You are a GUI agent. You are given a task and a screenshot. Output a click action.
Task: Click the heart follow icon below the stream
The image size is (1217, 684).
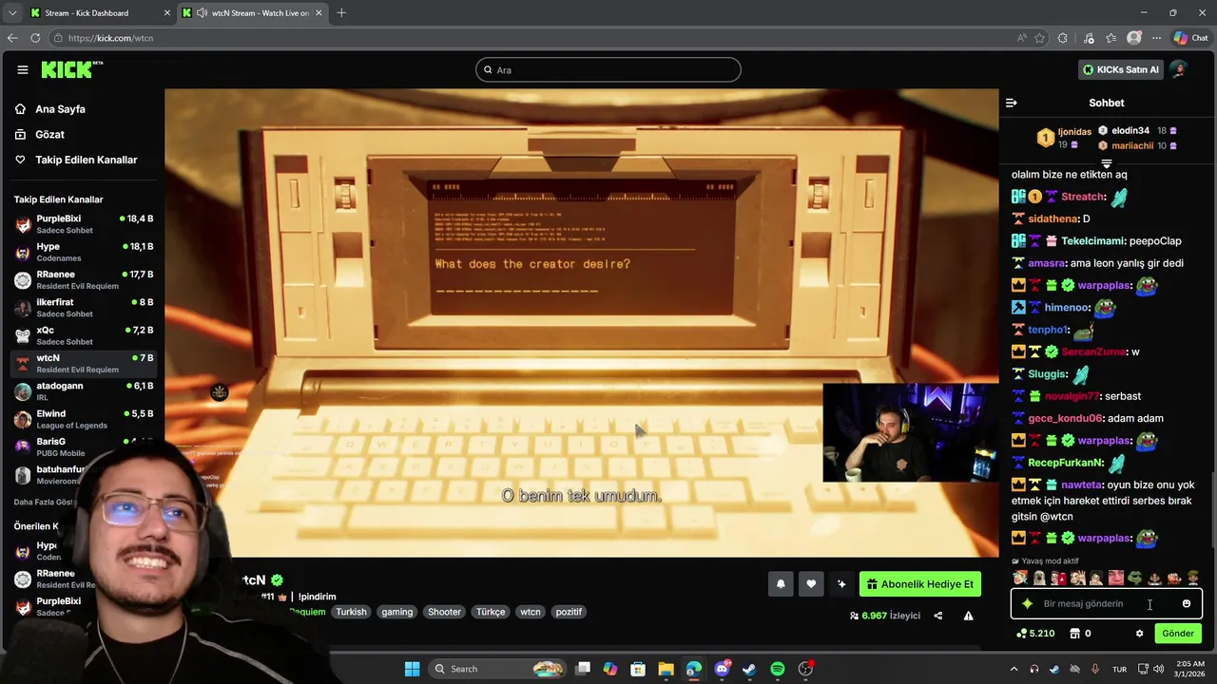(x=811, y=584)
